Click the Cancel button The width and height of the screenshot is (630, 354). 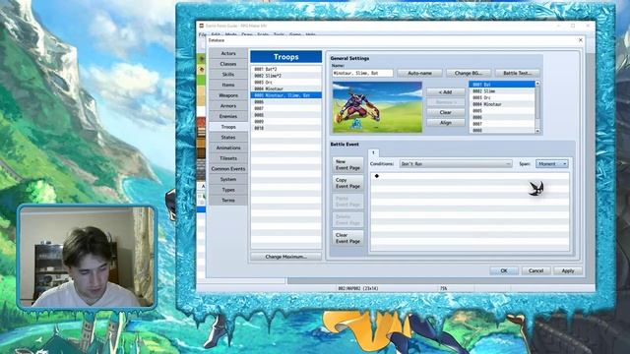tap(535, 271)
